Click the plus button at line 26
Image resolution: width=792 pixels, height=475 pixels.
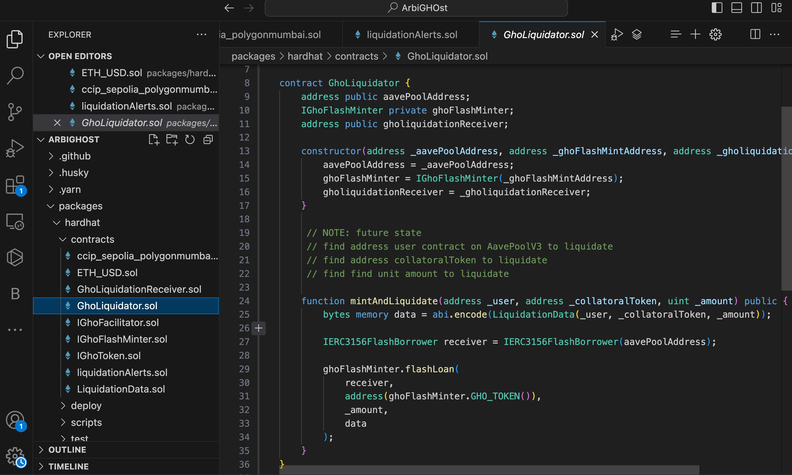pos(258,328)
